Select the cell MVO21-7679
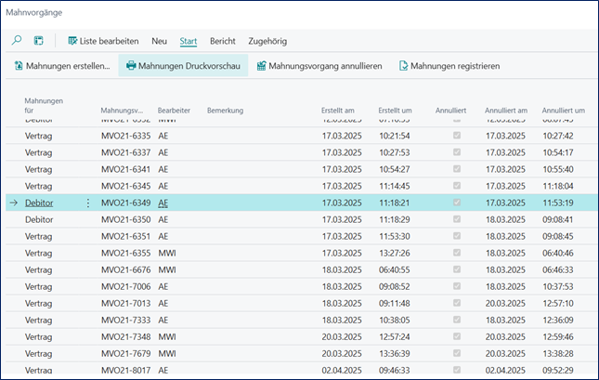599x380 pixels. tap(125, 354)
